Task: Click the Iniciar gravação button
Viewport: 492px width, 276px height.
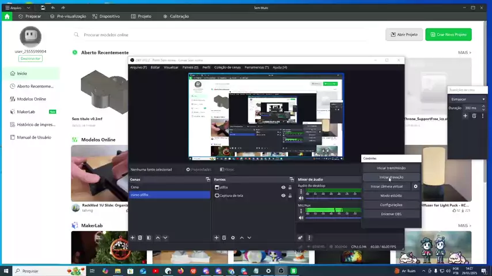Action: pyautogui.click(x=391, y=177)
